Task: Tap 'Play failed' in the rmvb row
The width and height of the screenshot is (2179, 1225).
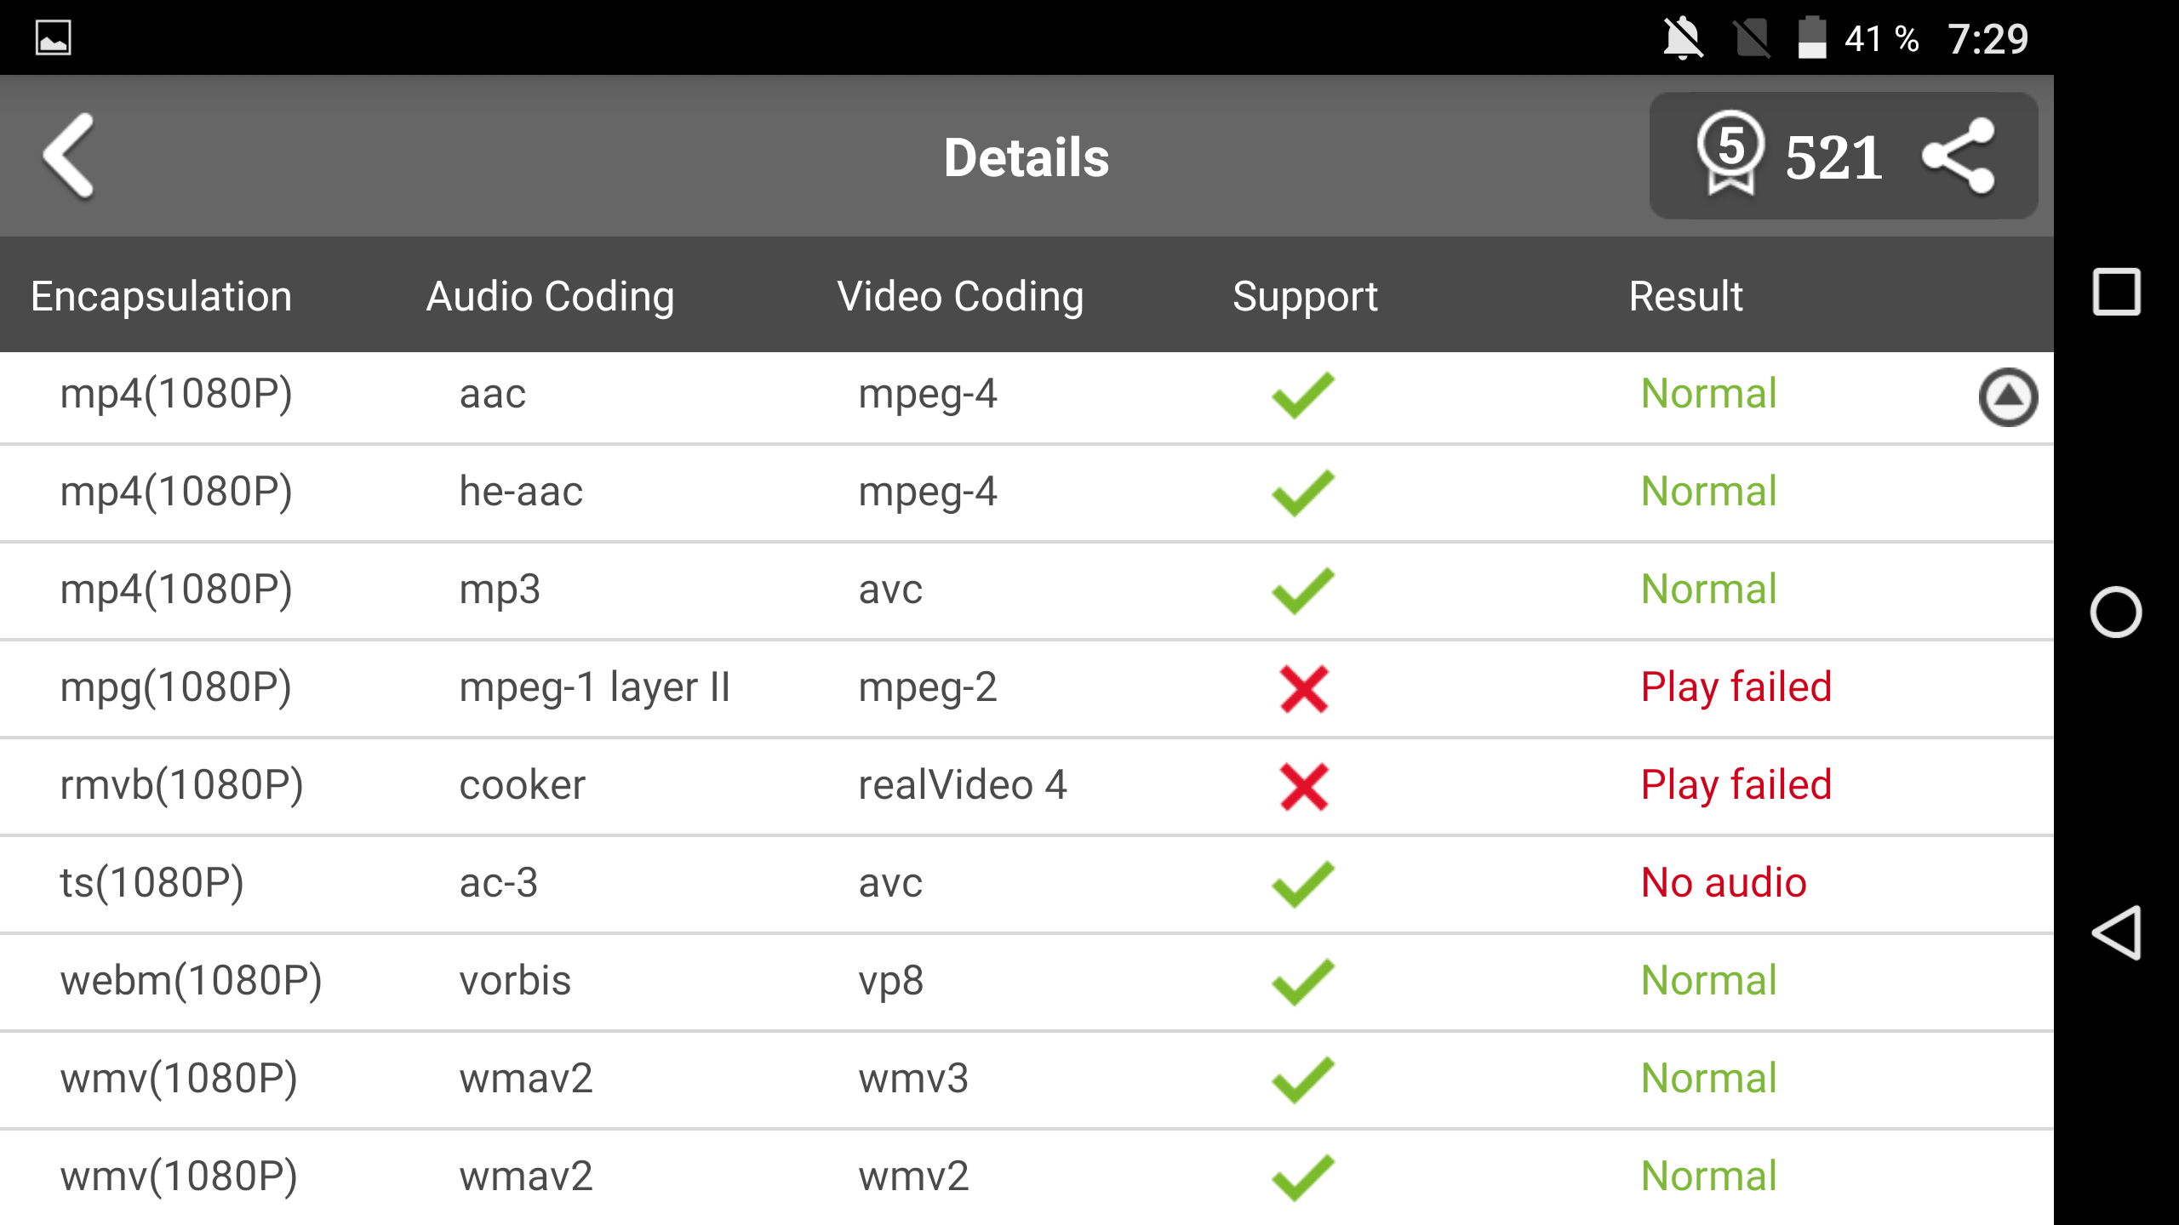Action: (1736, 784)
